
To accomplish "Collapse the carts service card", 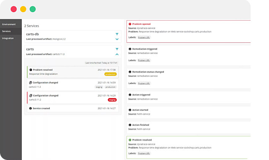I will click(117, 54).
